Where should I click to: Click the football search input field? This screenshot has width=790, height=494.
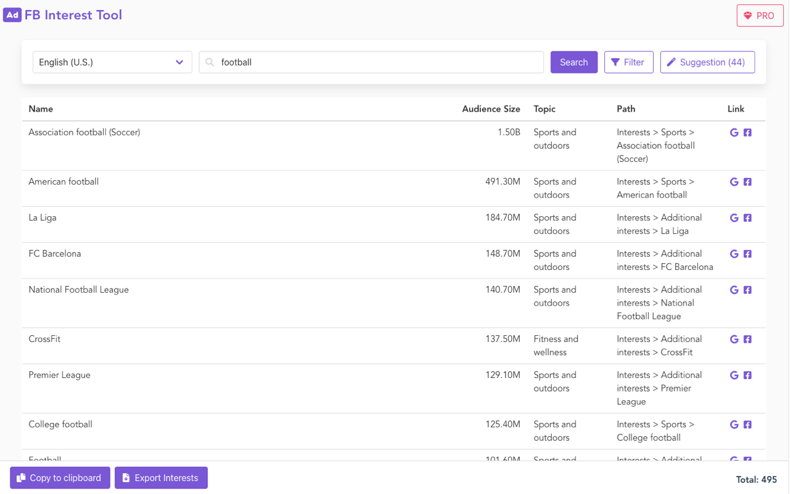tap(376, 62)
